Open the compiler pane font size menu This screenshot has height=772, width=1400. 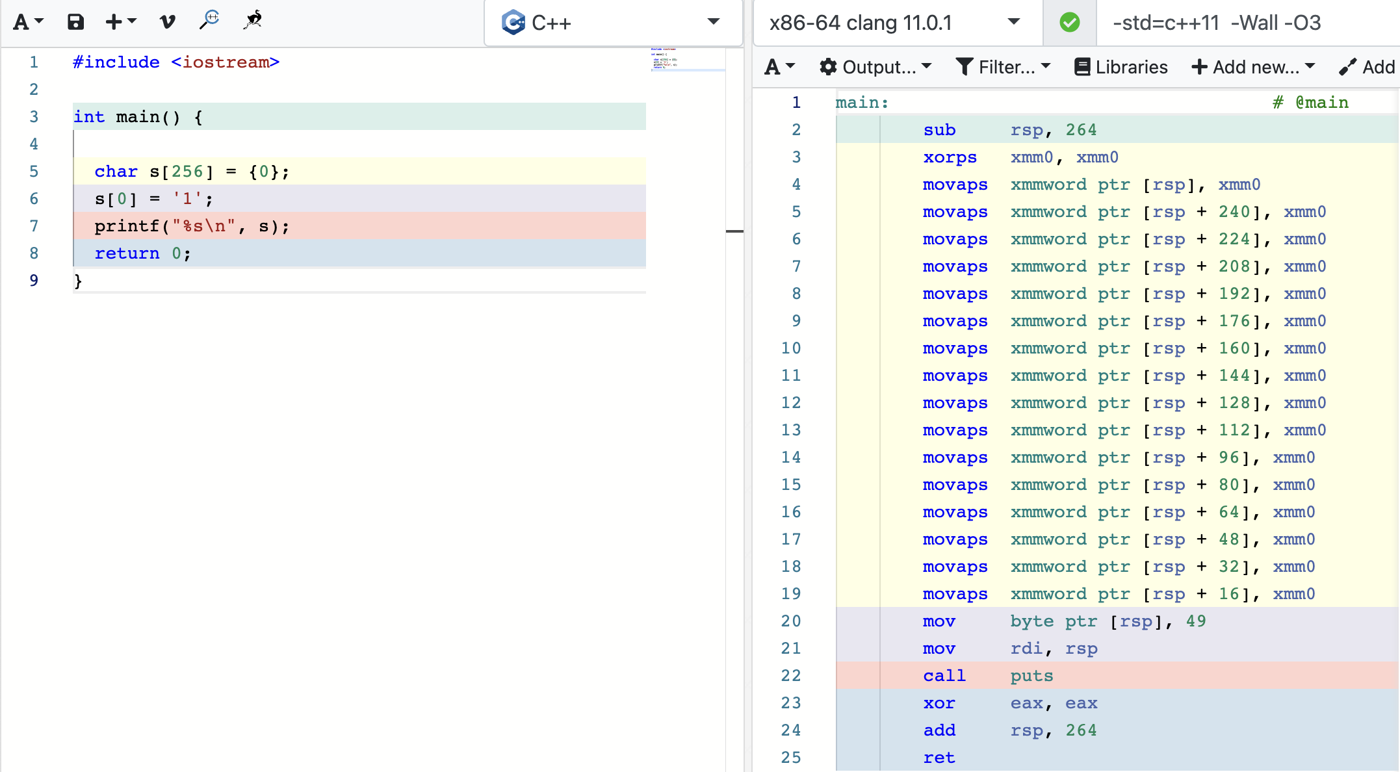[780, 67]
